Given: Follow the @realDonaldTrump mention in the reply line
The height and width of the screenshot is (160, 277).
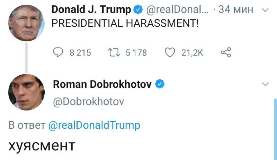Looking at the screenshot, I should (x=94, y=125).
